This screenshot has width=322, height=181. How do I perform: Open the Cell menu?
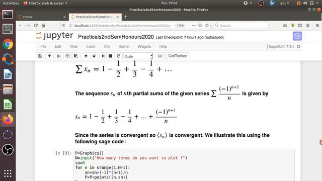pos(107,46)
